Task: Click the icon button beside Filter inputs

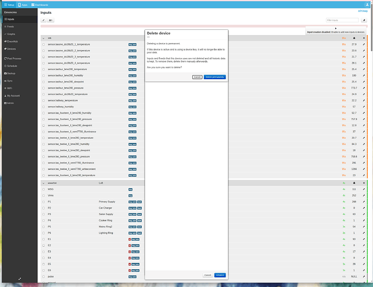Action: point(364,20)
